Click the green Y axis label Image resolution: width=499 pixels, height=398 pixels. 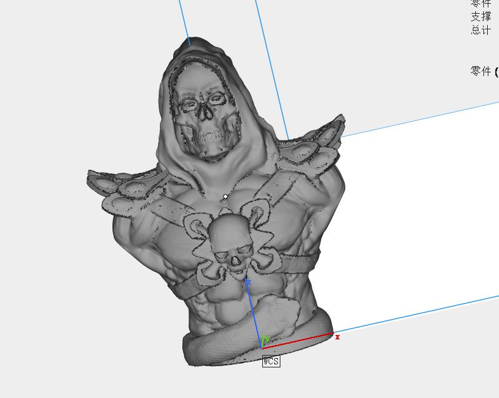pos(267,339)
